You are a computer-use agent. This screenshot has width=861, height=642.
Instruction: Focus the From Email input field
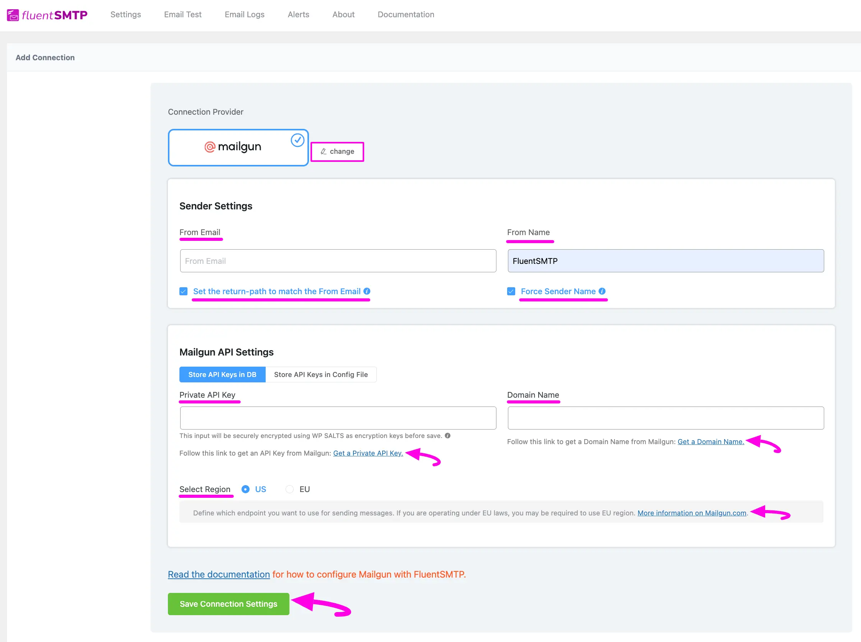(338, 261)
